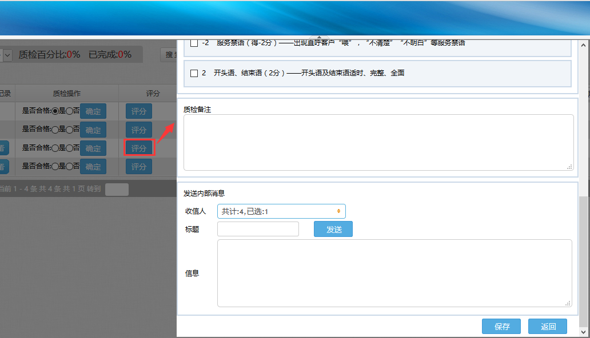Screen dimensions: 590x338
Task: Click the 发送 send button
Action: (333, 229)
